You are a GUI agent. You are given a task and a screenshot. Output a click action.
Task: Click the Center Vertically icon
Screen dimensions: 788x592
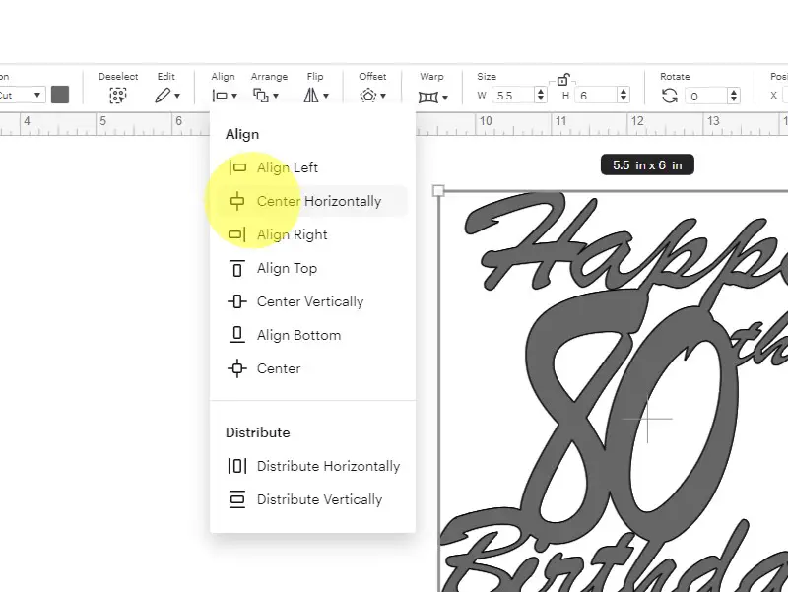coord(237,301)
